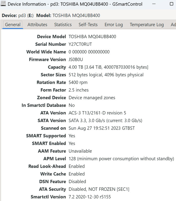Open the Error Log tab

click(x=114, y=25)
